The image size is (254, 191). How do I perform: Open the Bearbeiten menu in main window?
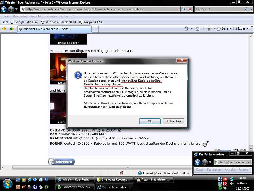(20, 16)
